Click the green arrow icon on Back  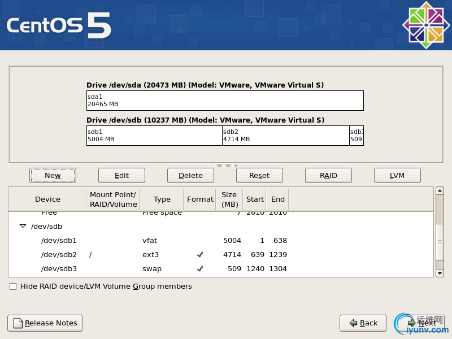pyautogui.click(x=353, y=323)
